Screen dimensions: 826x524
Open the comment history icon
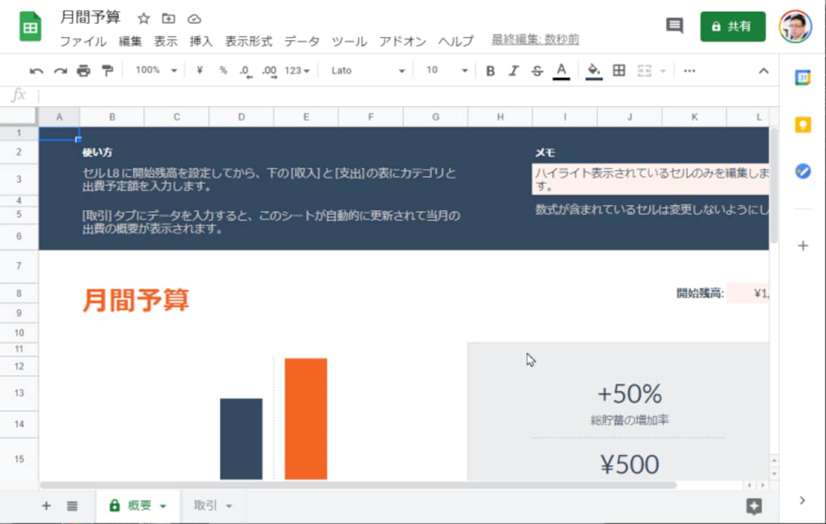(675, 26)
